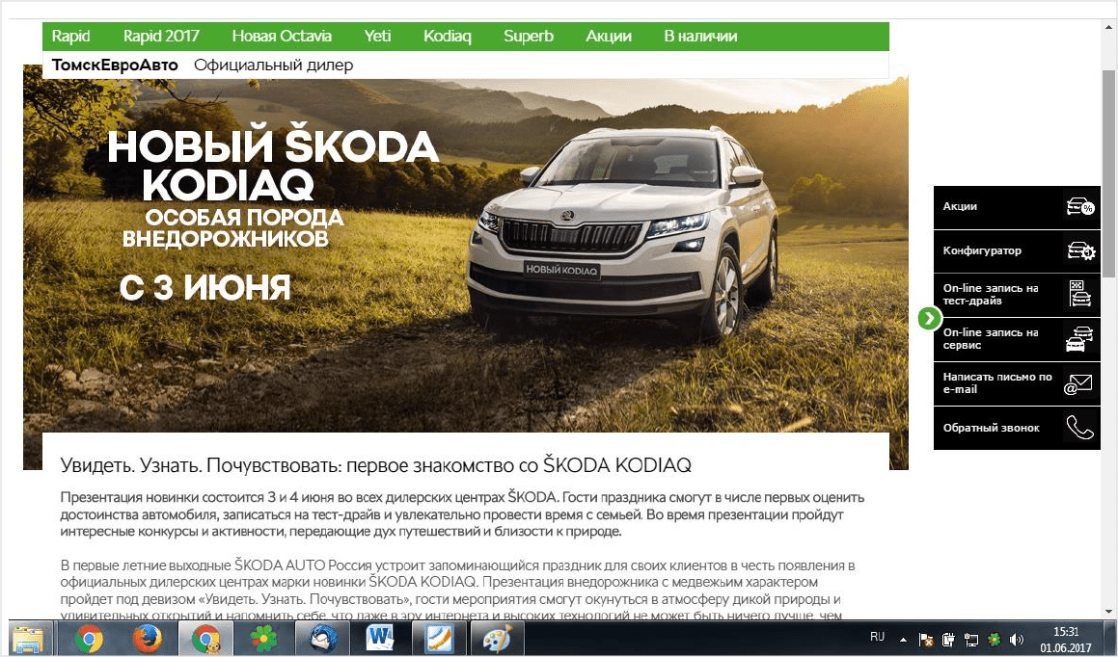Switch keyboard layout via RU indicator
The width and height of the screenshot is (1118, 657).
pos(878,637)
